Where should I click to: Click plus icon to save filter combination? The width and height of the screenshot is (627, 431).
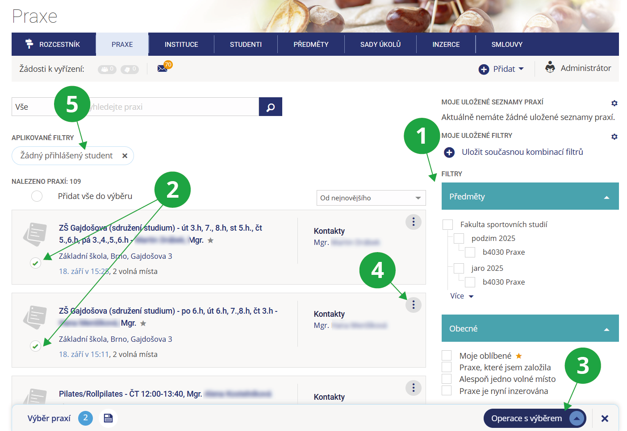tap(449, 153)
